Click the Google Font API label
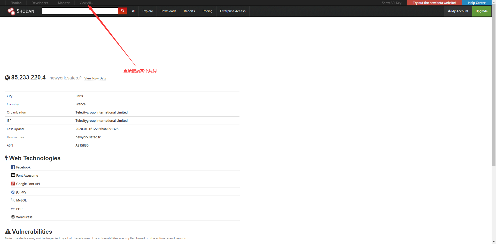496x244 pixels. click(28, 184)
